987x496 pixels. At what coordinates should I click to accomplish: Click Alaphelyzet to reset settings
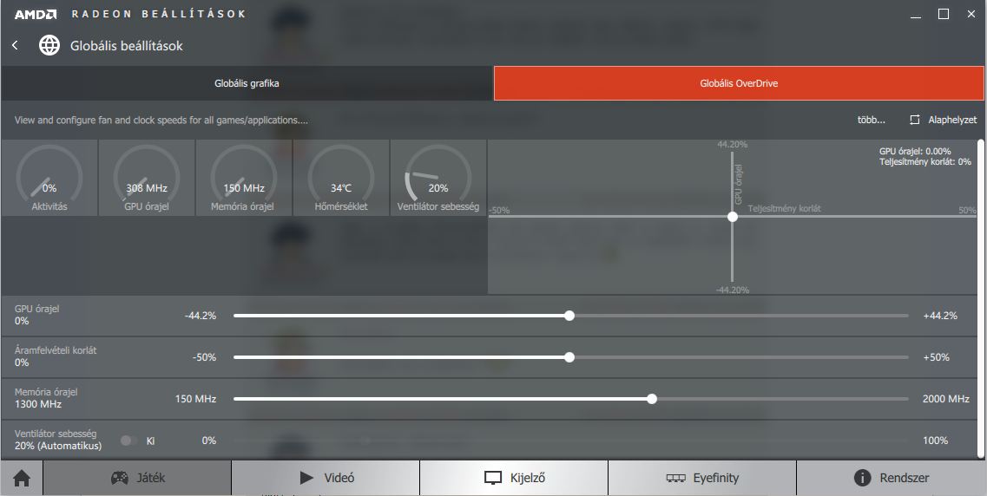pyautogui.click(x=952, y=120)
